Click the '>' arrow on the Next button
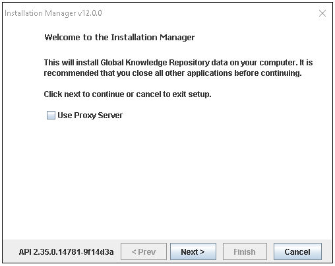Screen dimensions: 335x266 [x=202, y=251]
